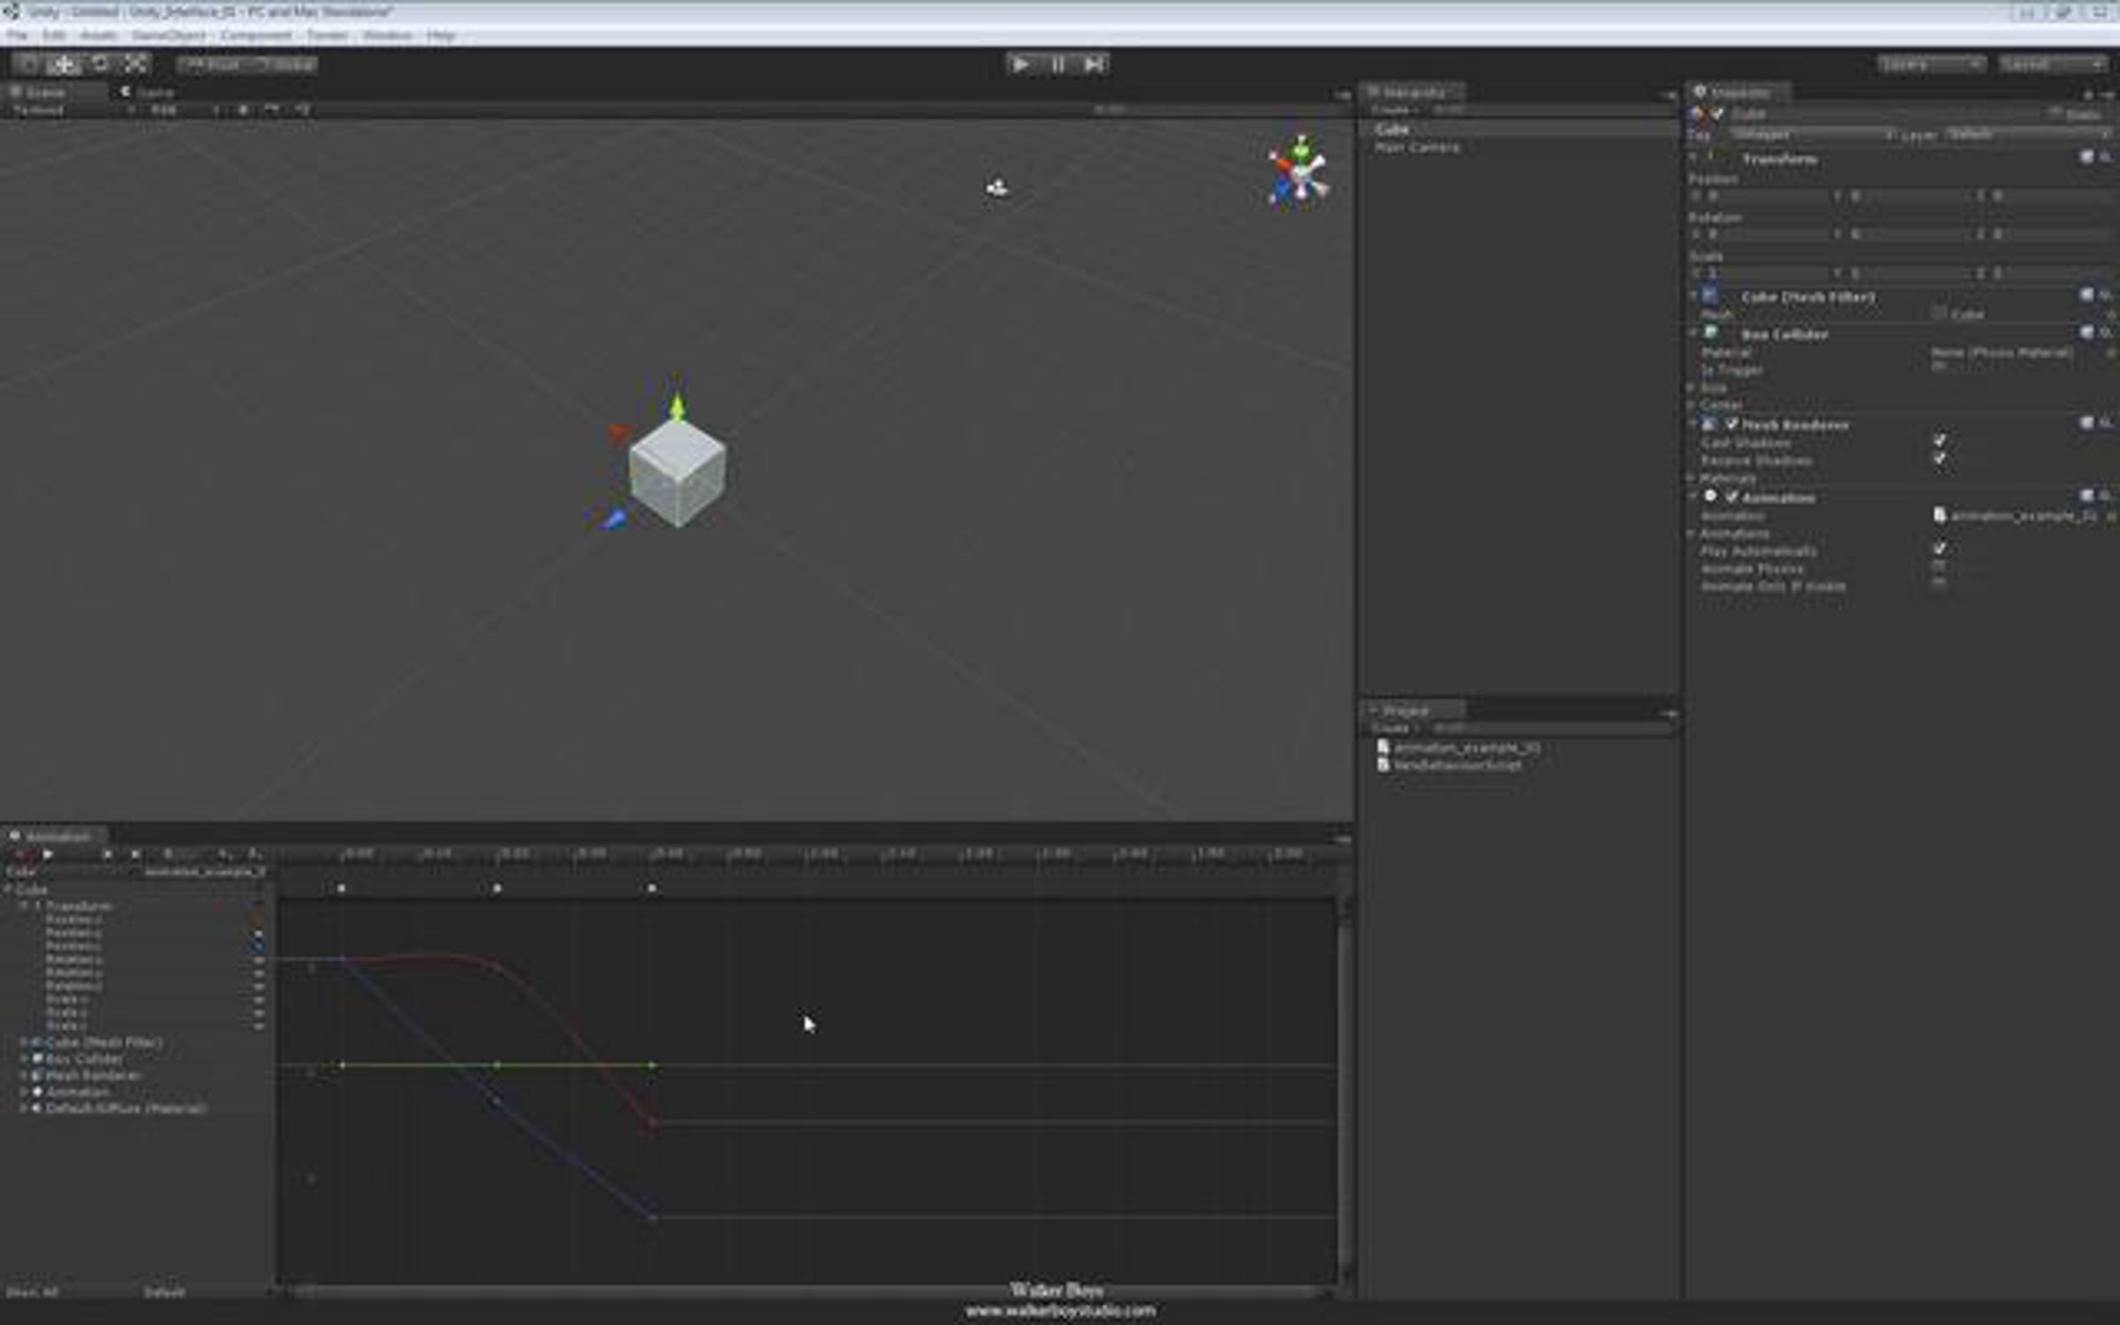The height and width of the screenshot is (1325, 2120).
Task: Expand the Mesh Renderer entry in the Animation tree
Action: [x=24, y=1076]
